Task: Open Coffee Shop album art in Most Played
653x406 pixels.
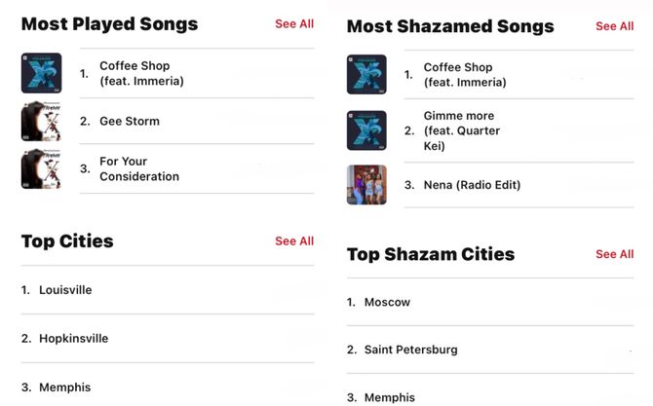Action: (x=41, y=73)
